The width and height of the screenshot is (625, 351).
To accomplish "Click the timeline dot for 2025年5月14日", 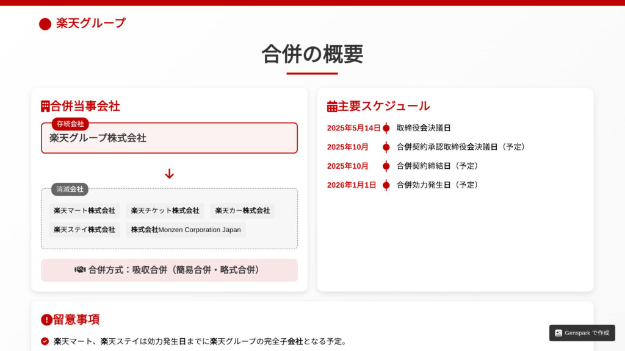I will tap(386, 128).
